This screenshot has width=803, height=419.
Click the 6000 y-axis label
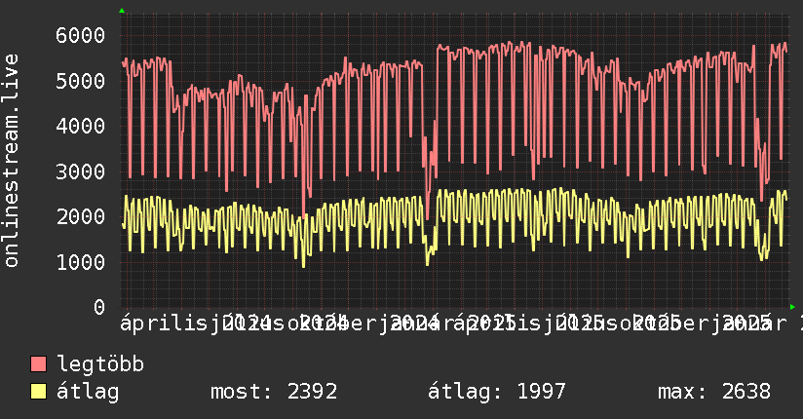coord(81,35)
